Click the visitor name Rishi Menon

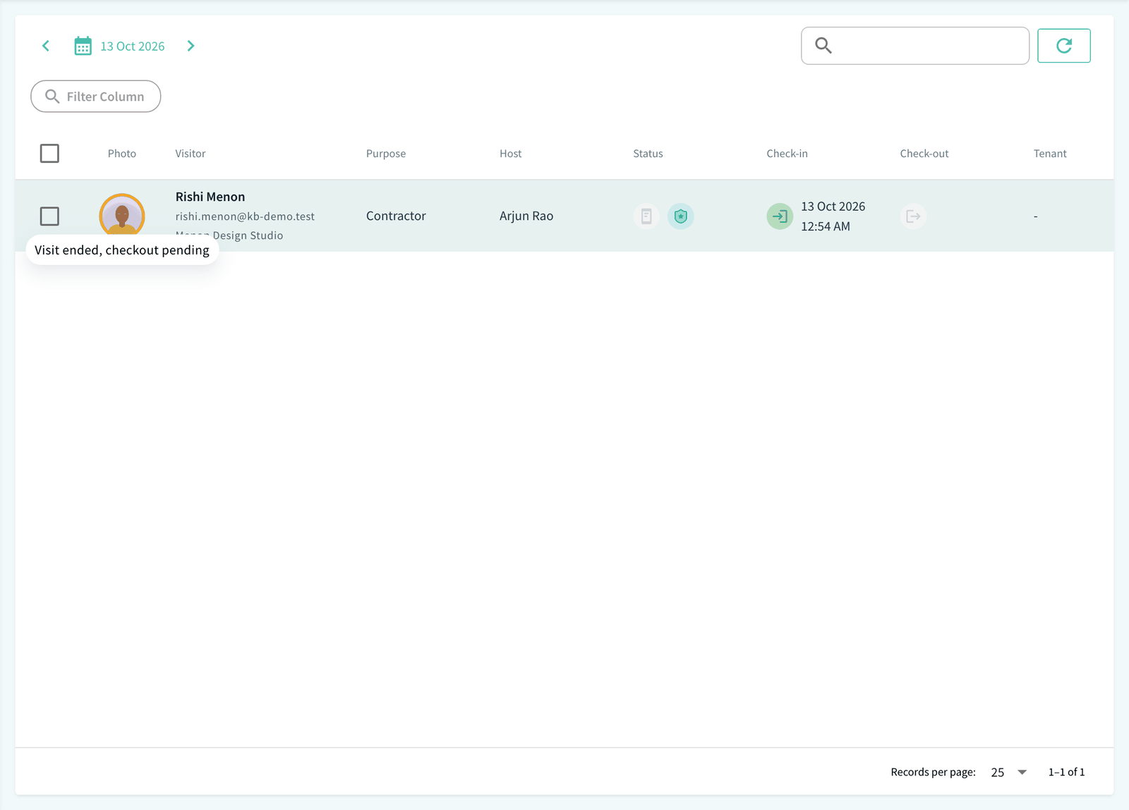(210, 197)
